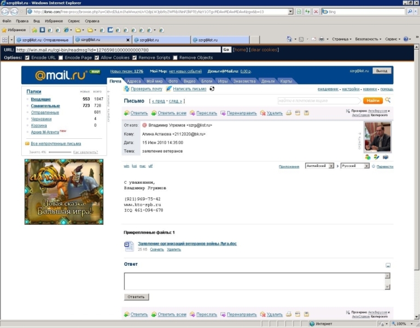Switch to the Адреса tab
The height and width of the screenshot is (328, 420).
click(133, 81)
